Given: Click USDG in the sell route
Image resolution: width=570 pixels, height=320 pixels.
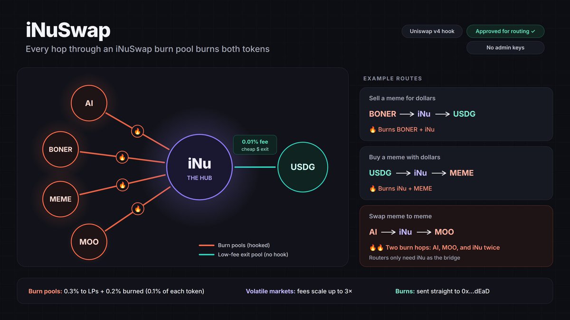Looking at the screenshot, I should 464,114.
